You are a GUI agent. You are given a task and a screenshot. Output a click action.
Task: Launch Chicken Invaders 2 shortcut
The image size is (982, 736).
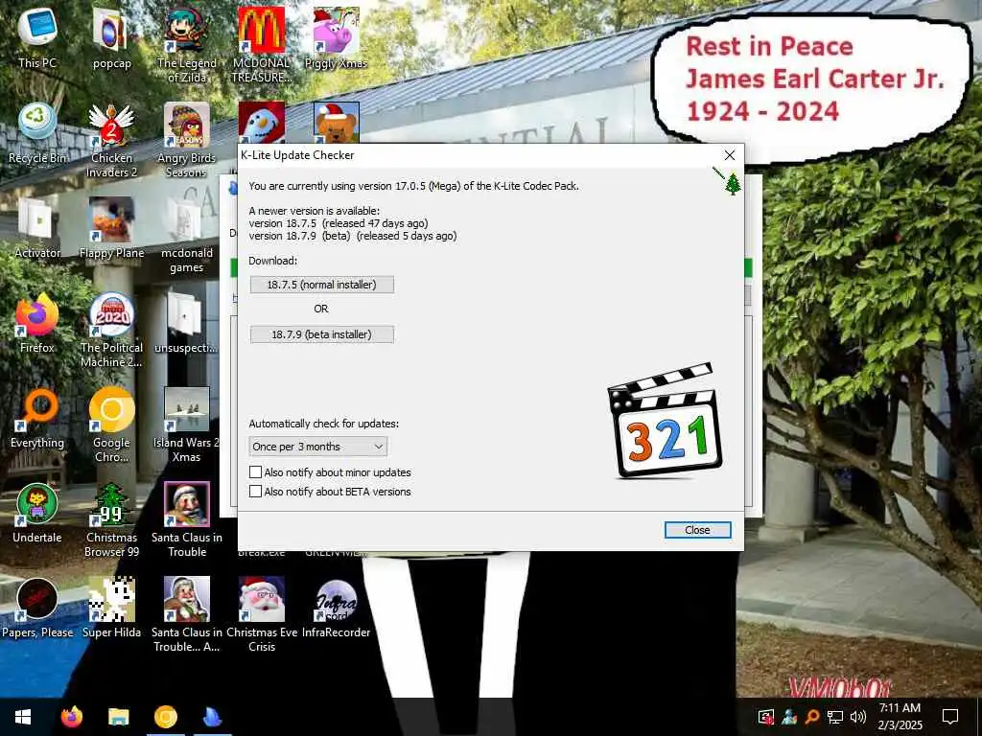point(111,140)
